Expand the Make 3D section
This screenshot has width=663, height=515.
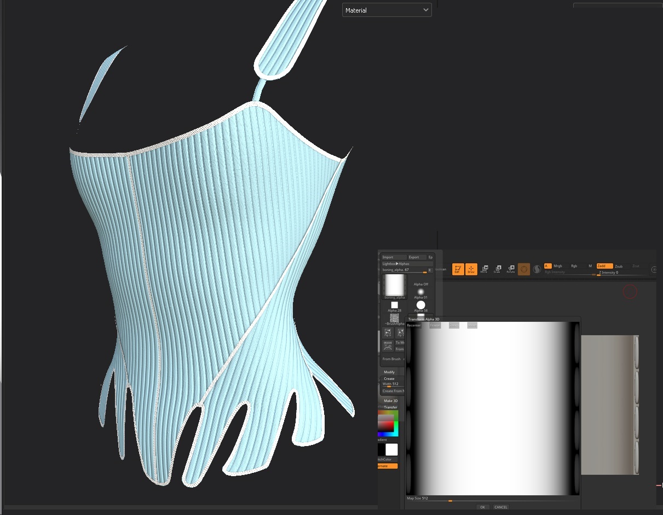tap(390, 401)
